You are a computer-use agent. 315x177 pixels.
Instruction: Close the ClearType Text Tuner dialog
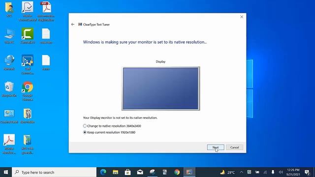click(x=242, y=17)
